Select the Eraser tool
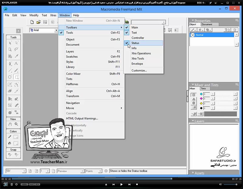This screenshot has width=243, height=189. click(x=10, y=91)
